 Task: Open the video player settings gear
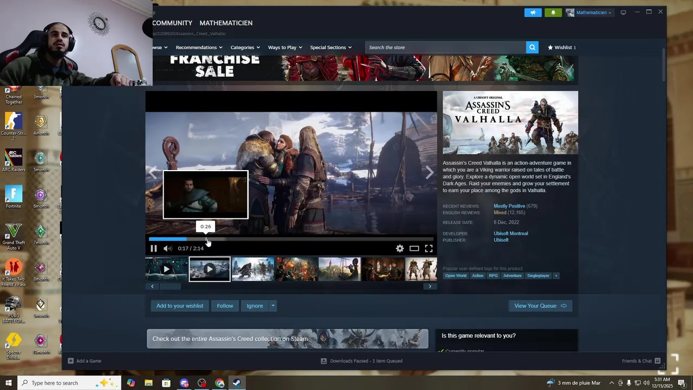(400, 248)
